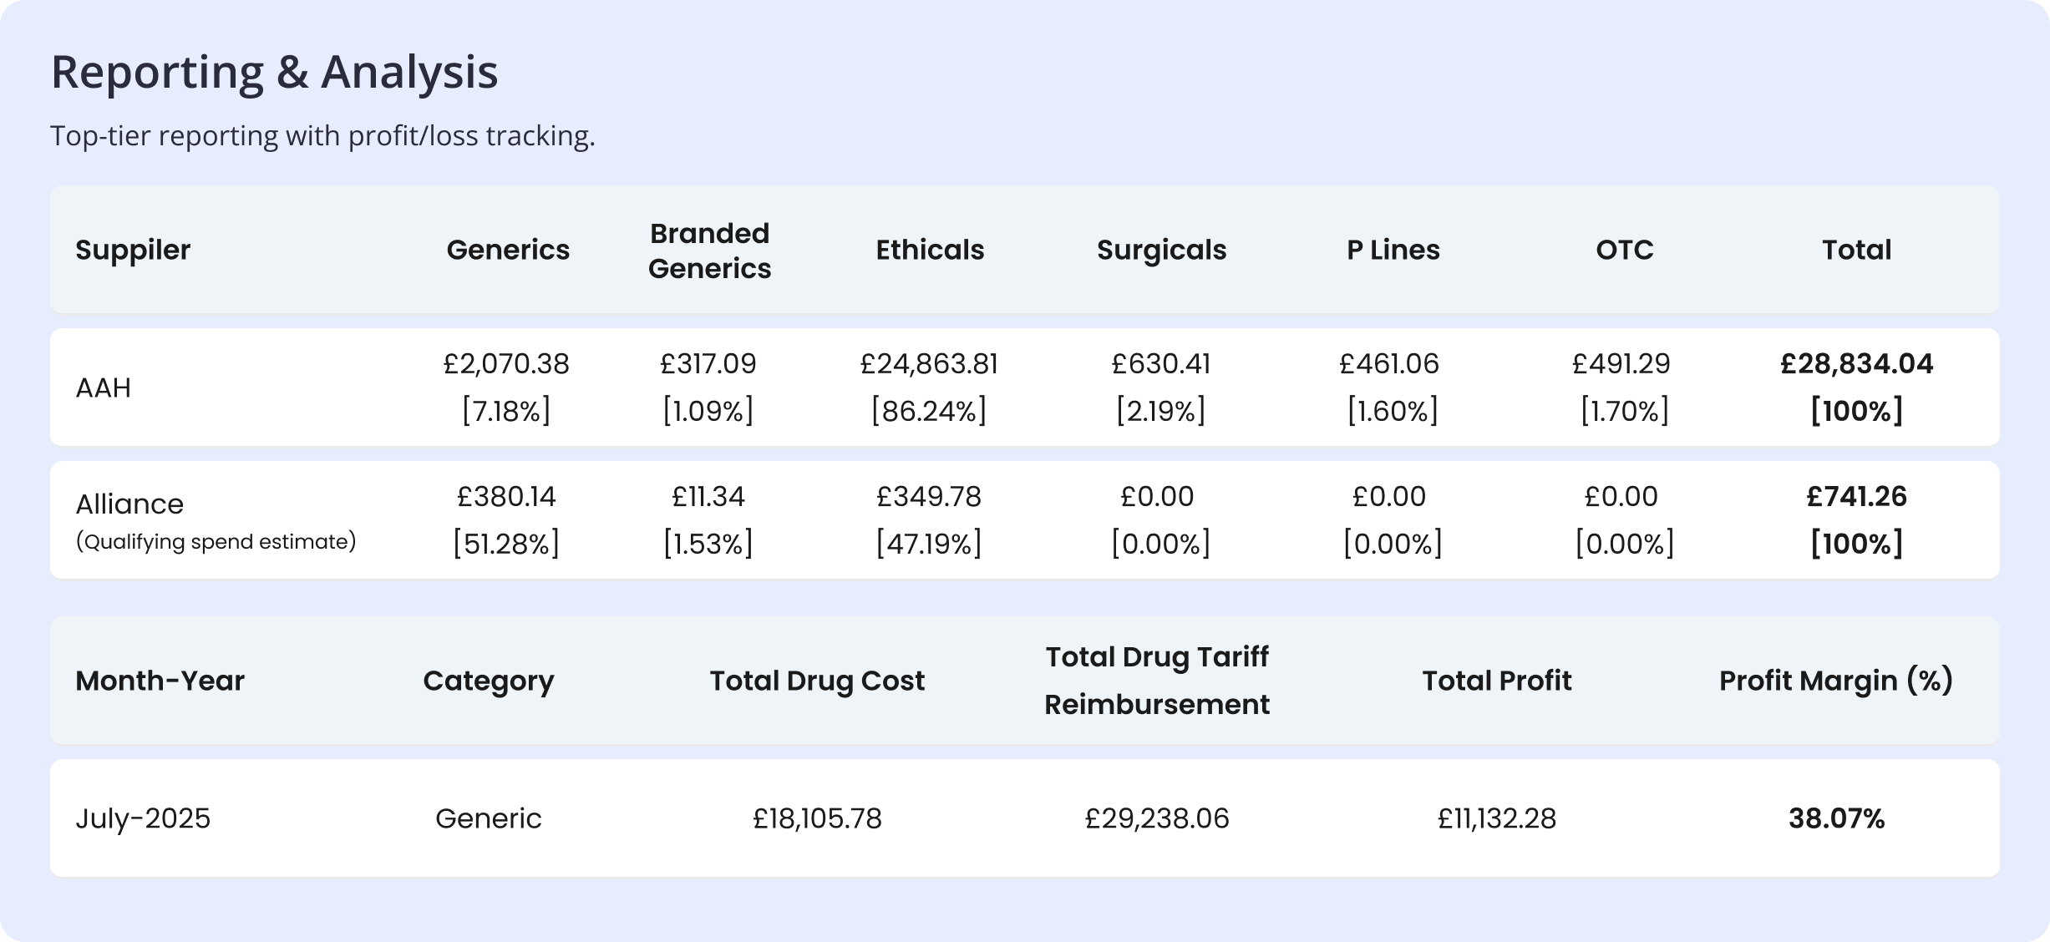Select the Generics column header
Viewport: 2050px width, 942px height.
[x=508, y=250]
